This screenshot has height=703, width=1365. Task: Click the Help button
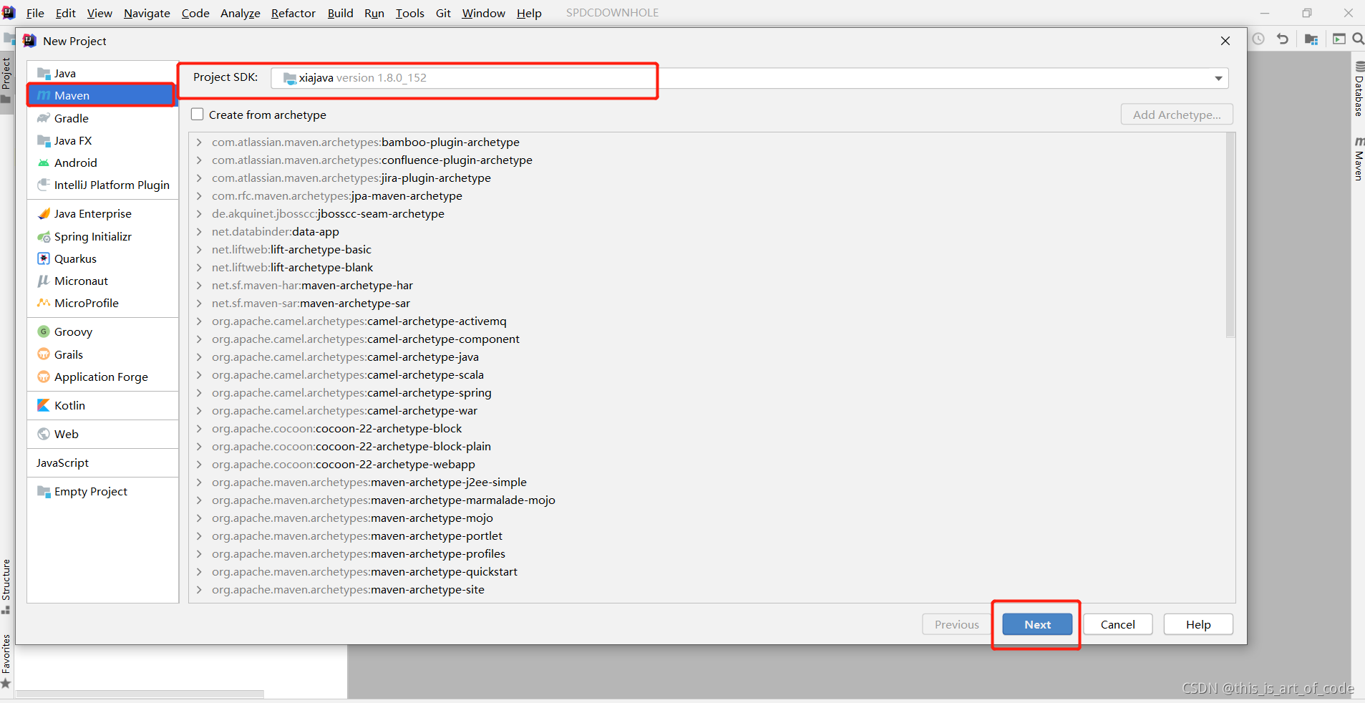coord(1198,624)
